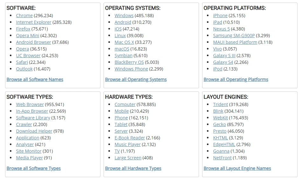The width and height of the screenshot is (301, 180).
Task: Open the iPod link
Action: coord(218,69)
